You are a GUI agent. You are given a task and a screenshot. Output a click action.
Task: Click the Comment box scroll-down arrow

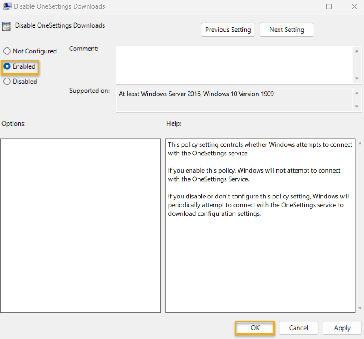pyautogui.click(x=357, y=78)
